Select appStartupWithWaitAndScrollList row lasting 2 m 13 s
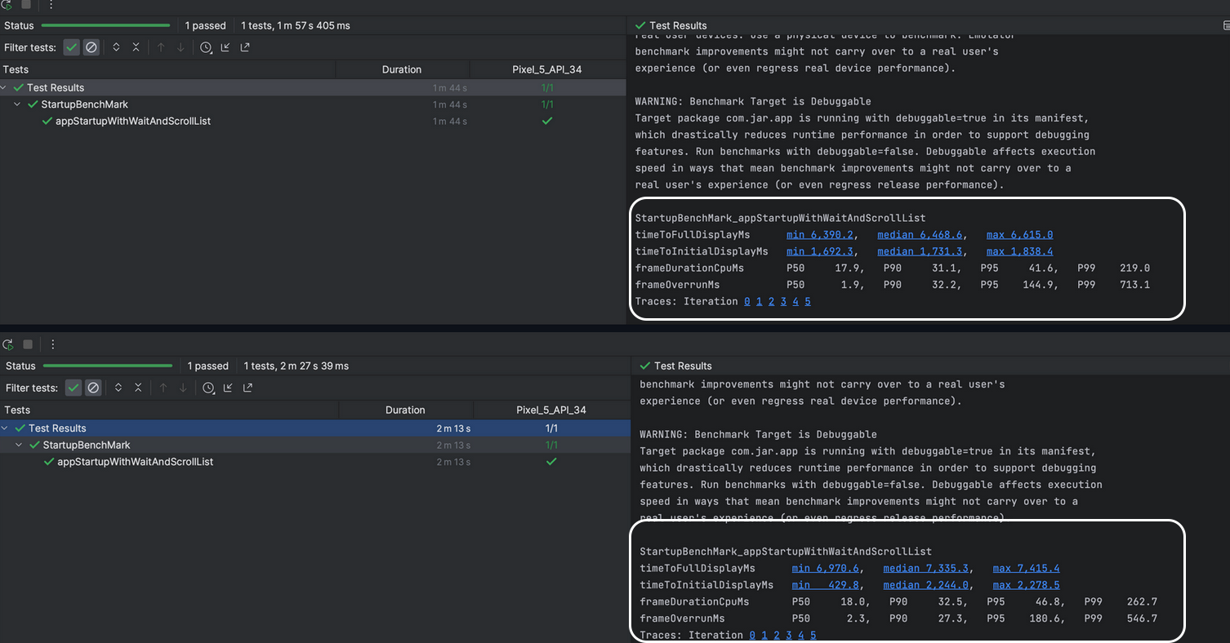Viewport: 1230px width, 643px height. point(315,462)
